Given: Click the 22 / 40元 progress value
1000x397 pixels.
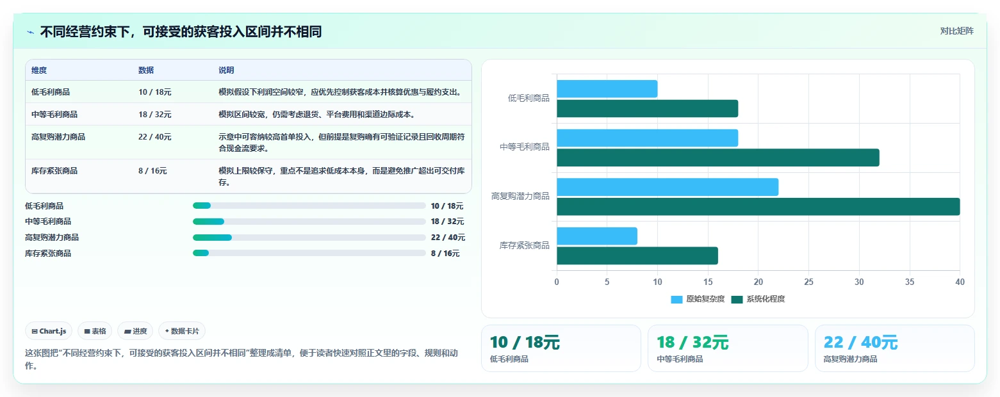Looking at the screenshot, I should click(448, 238).
